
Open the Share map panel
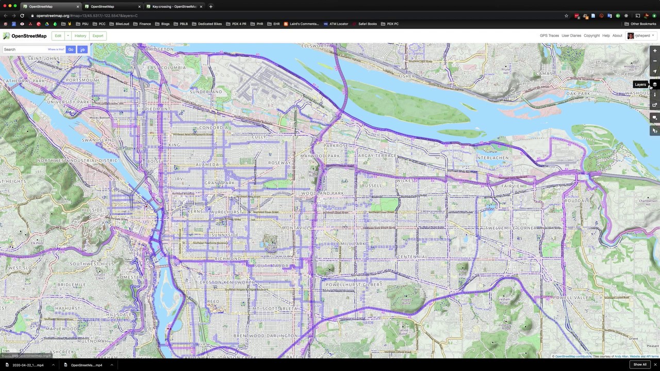[x=654, y=105]
